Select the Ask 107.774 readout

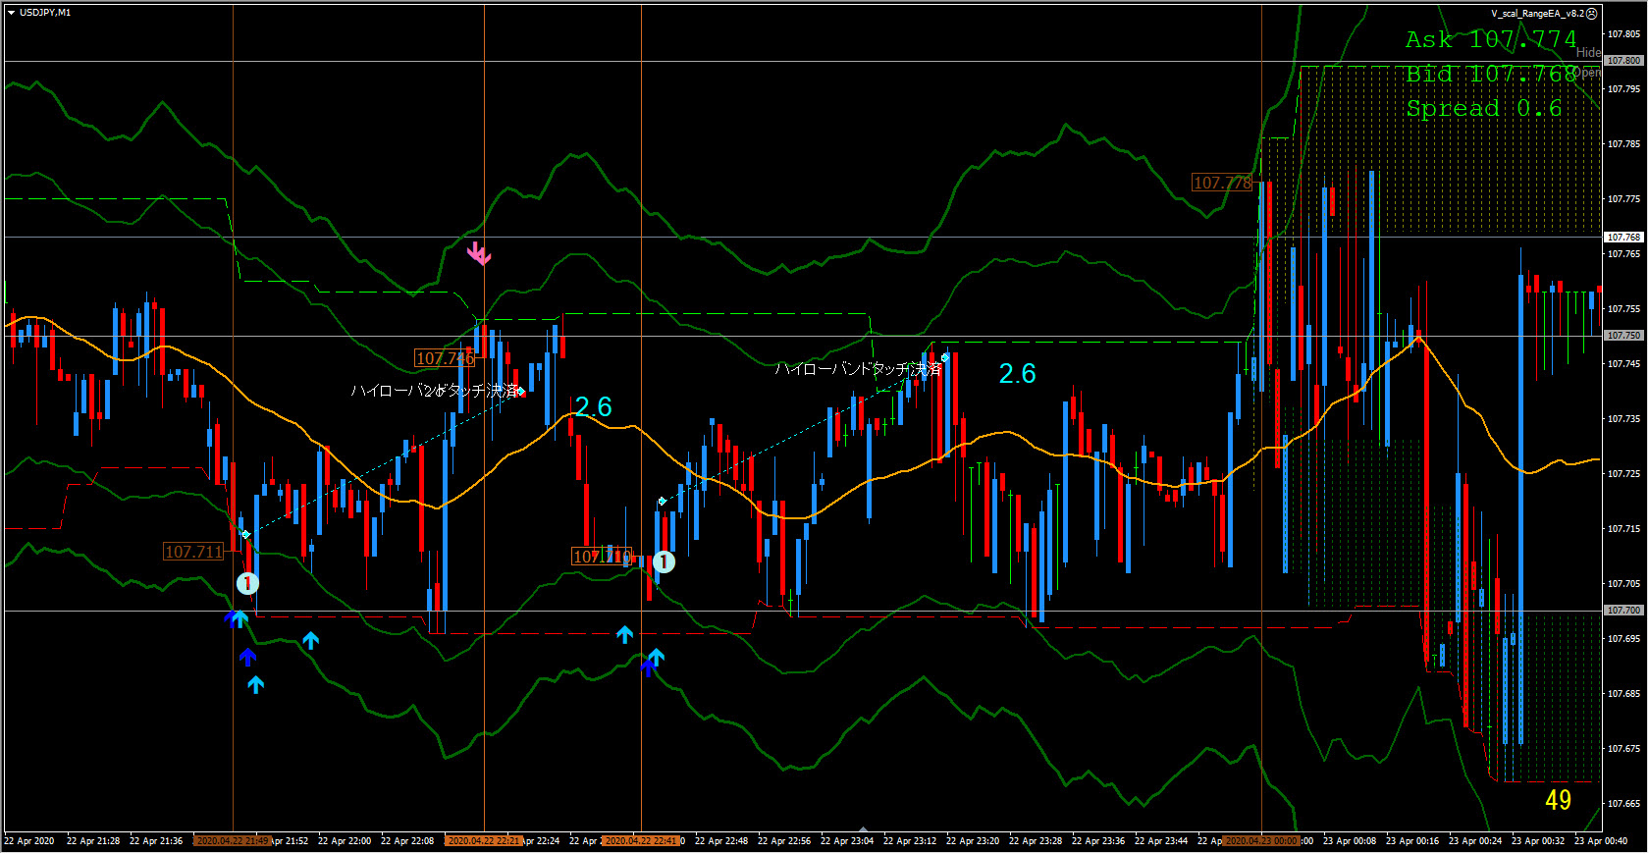point(1490,39)
